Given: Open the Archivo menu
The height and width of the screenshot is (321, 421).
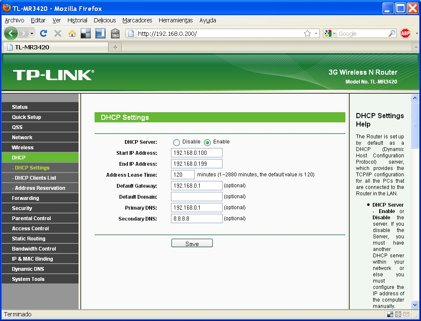Looking at the screenshot, I should click(14, 20).
